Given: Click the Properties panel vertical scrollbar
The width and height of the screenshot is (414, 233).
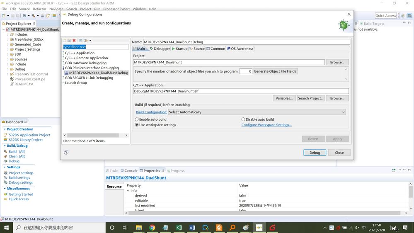Looking at the screenshot, I should coord(410,192).
